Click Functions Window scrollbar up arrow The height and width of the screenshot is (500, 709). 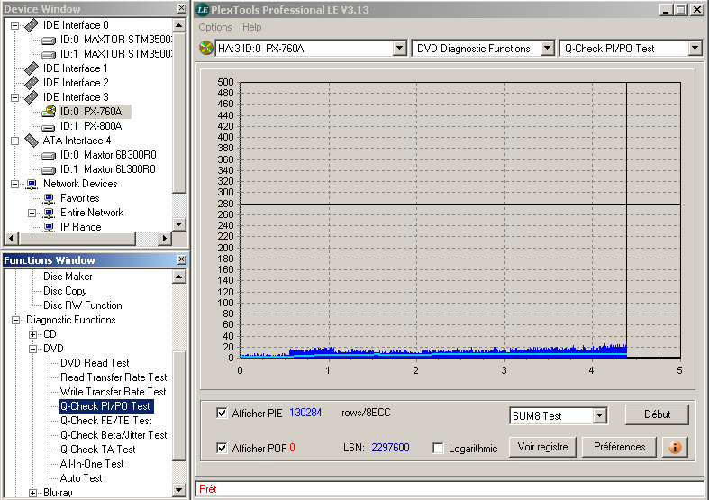pos(179,277)
